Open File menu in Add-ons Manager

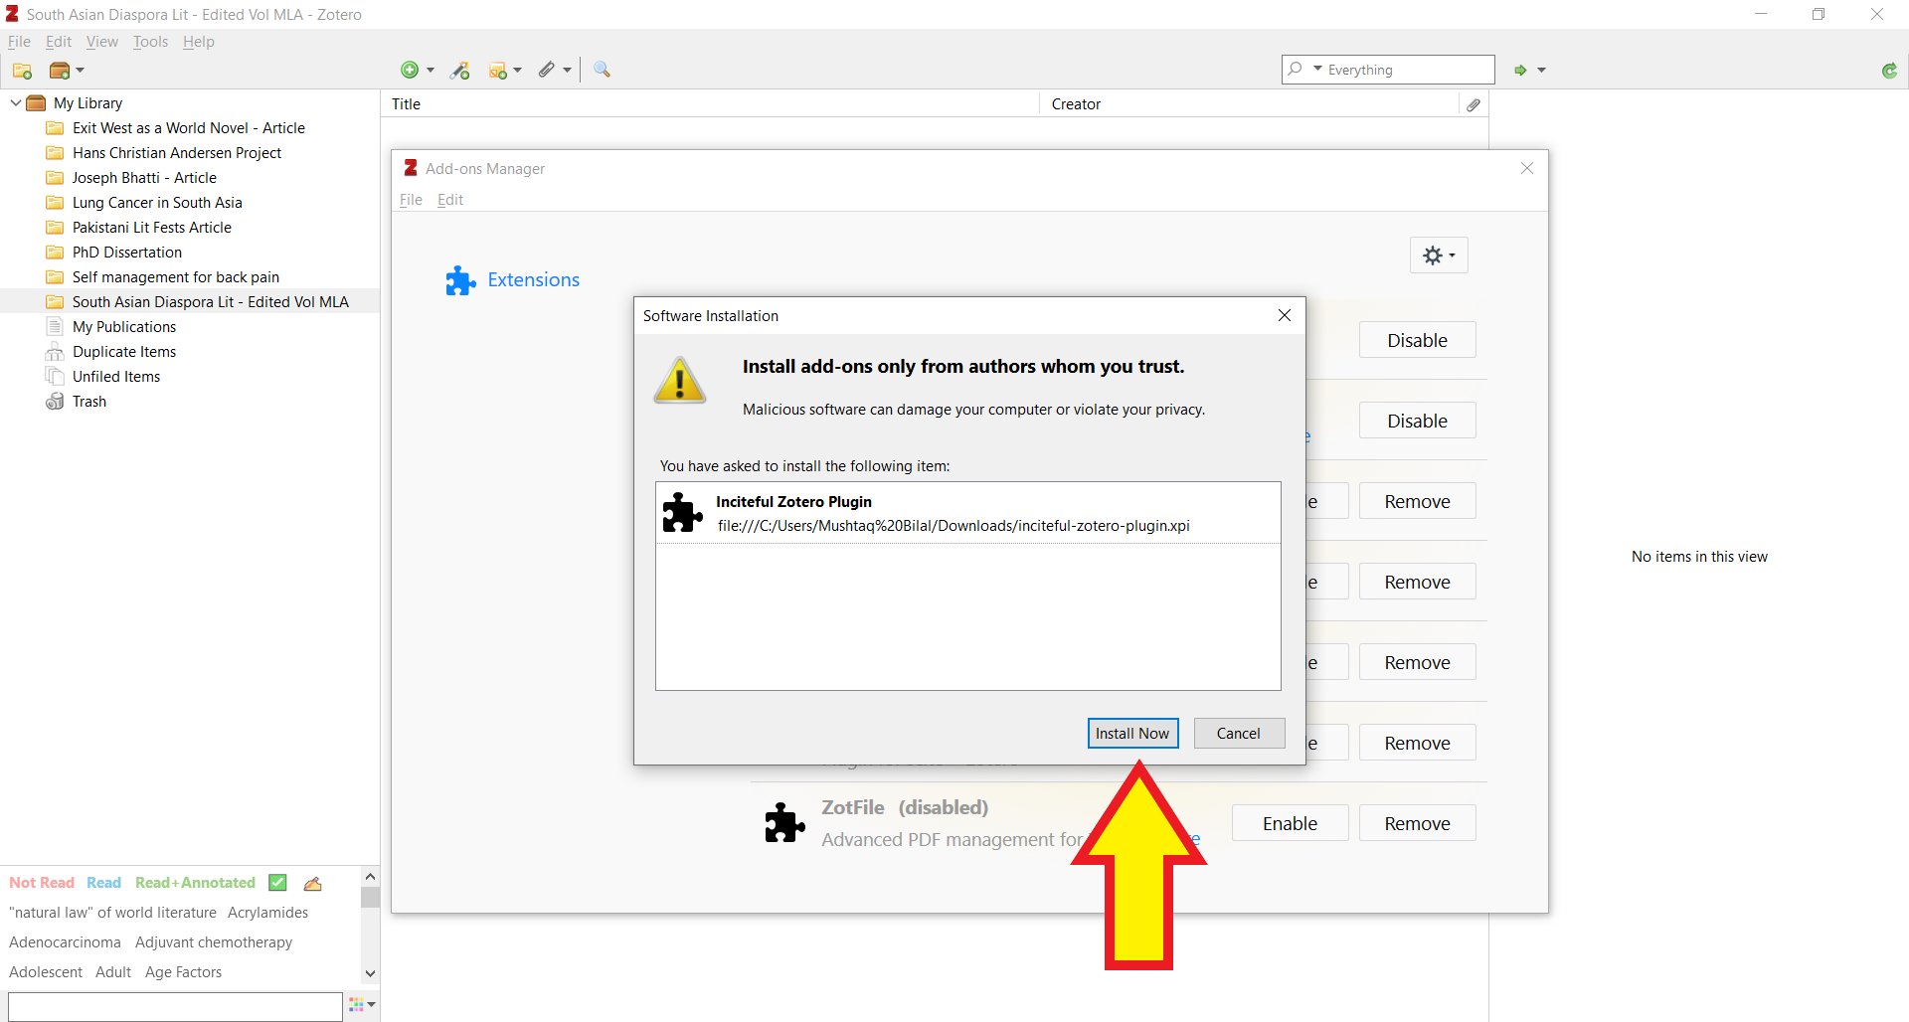pyautogui.click(x=411, y=200)
